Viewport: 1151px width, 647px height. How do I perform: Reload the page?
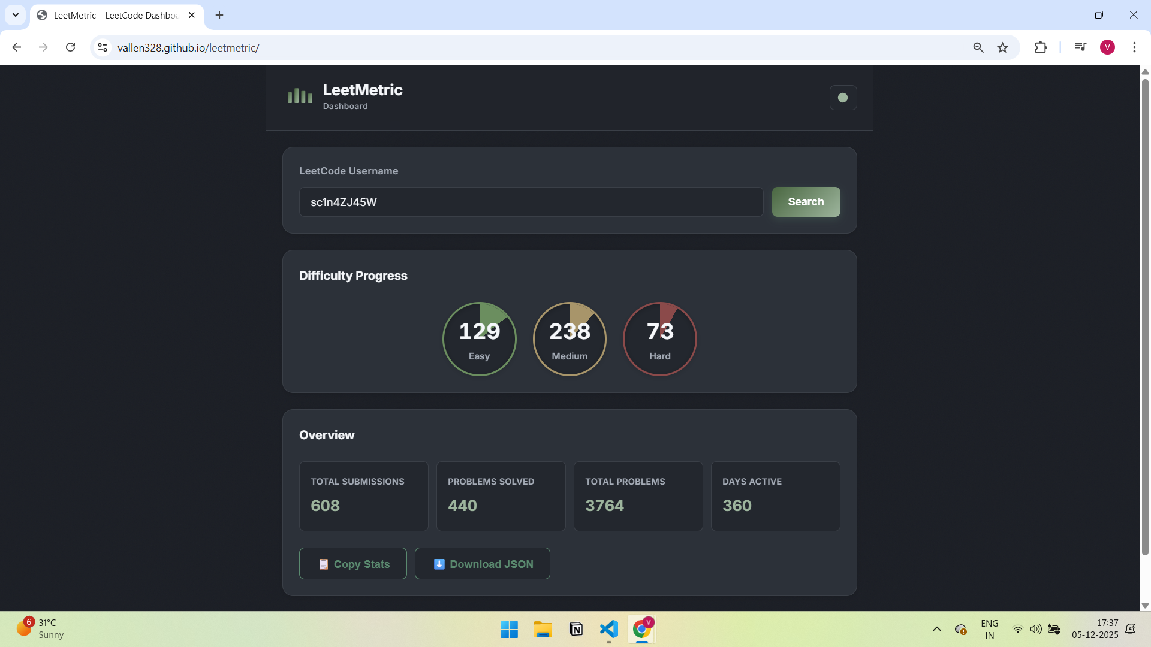[x=71, y=47]
